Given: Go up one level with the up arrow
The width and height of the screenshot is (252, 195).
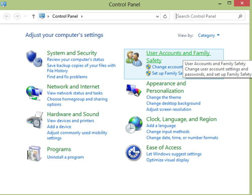Looking at the screenshot, I should click(x=33, y=16).
